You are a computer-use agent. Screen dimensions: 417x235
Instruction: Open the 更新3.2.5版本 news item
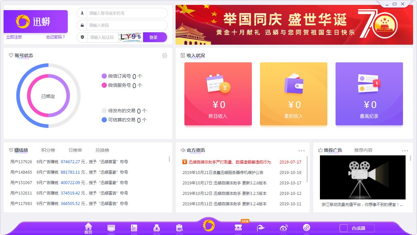click(x=224, y=193)
